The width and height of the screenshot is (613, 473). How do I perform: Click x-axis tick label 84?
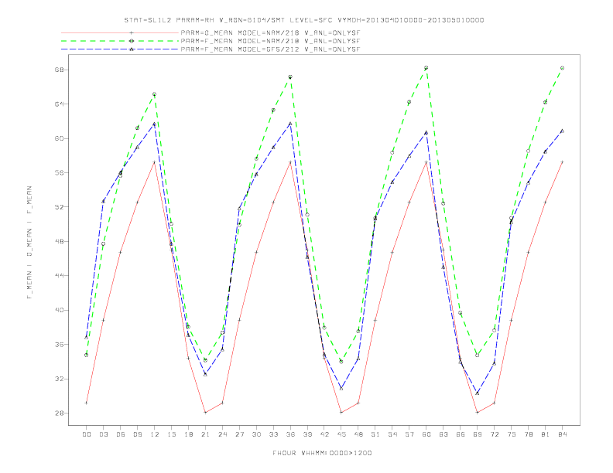562,434
